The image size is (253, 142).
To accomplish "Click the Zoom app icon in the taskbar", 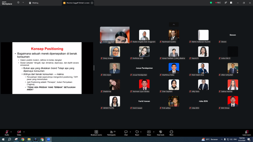I will coord(48,139).
